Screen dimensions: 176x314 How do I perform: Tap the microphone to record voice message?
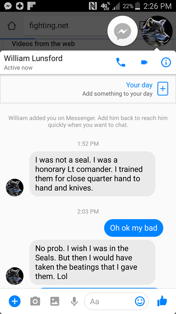[74, 301]
